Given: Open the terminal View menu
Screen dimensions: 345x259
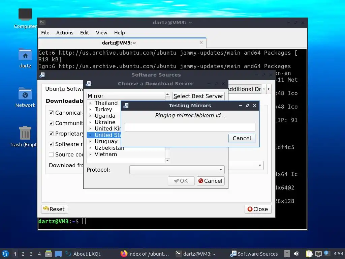Looking at the screenshot, I should (x=101, y=33).
